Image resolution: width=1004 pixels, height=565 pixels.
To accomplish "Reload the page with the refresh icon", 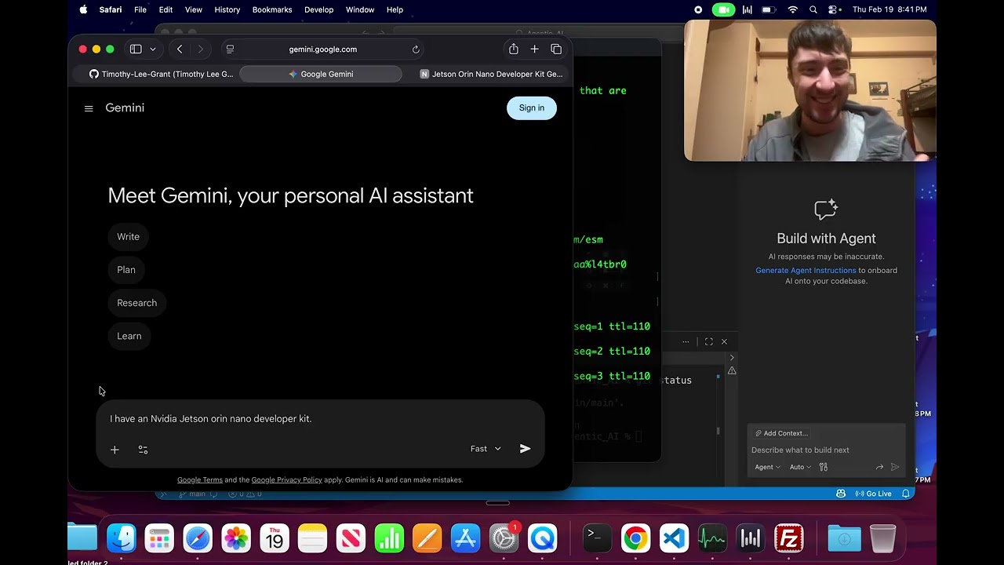I will (416, 49).
